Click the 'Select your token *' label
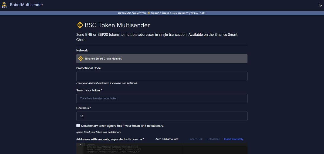The width and height of the screenshot is (324, 154). click(89, 90)
